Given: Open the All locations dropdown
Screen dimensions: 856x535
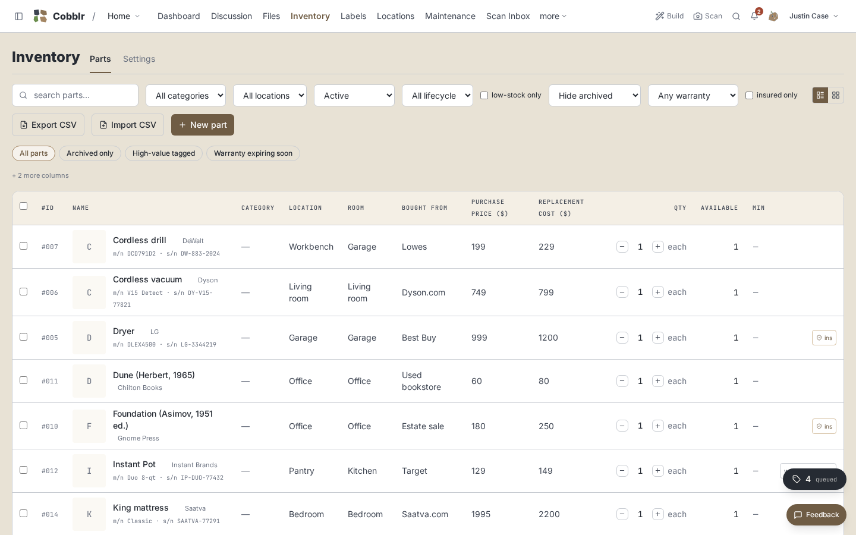Looking at the screenshot, I should click(x=270, y=95).
